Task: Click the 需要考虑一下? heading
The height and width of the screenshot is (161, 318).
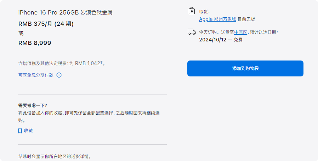Action: click(33, 105)
